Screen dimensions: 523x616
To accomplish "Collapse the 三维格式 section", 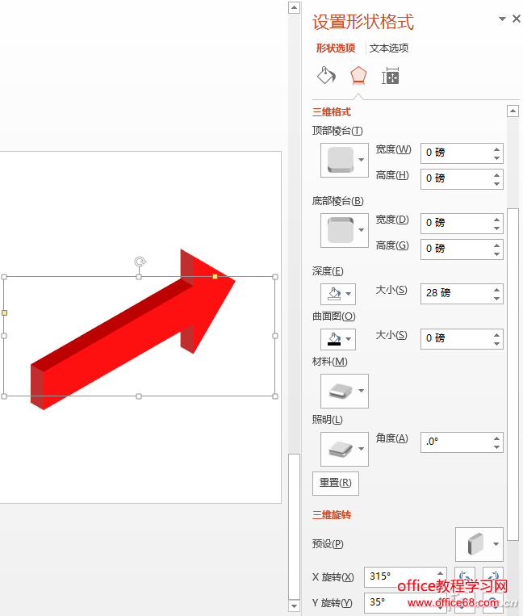I will coord(332,112).
